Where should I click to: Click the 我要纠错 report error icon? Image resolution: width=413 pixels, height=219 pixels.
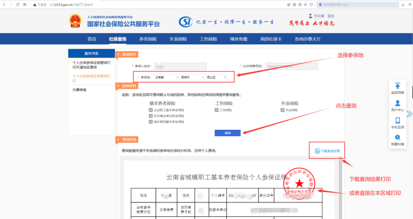[x=397, y=137]
